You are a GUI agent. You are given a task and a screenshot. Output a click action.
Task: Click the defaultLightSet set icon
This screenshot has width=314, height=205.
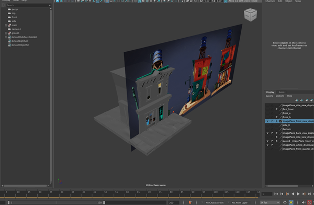coord(9,41)
